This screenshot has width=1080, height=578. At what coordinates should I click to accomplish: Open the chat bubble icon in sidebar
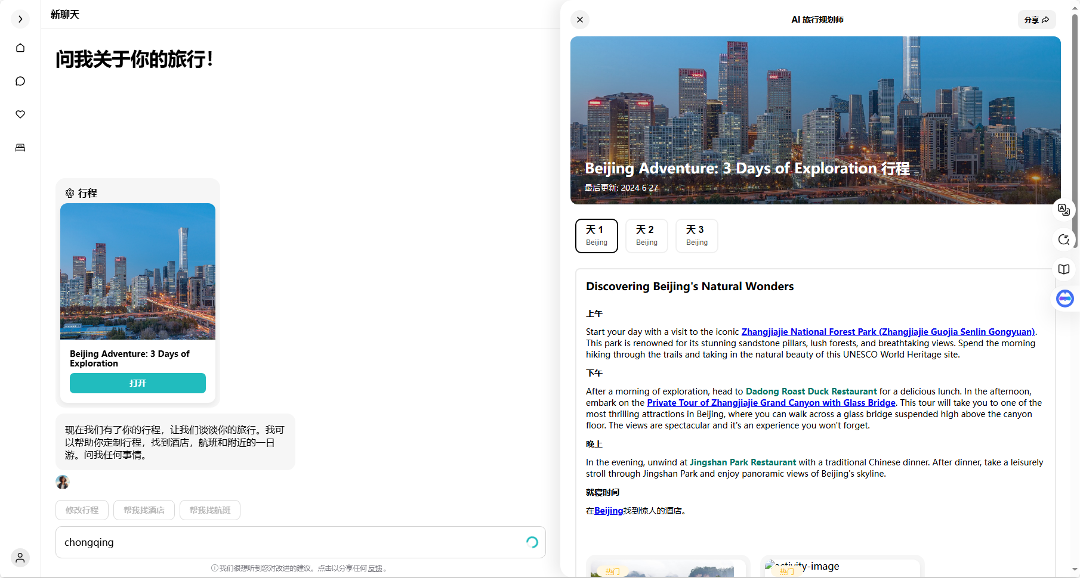20,81
